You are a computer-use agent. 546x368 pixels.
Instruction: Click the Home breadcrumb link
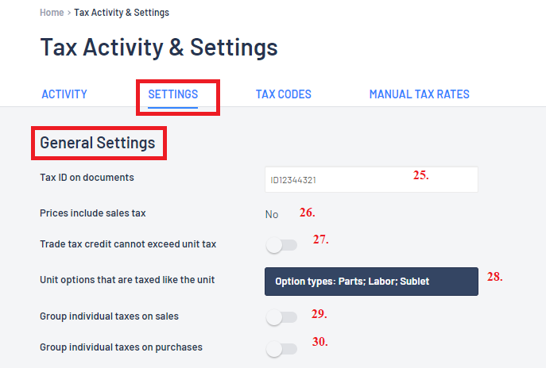tap(52, 13)
